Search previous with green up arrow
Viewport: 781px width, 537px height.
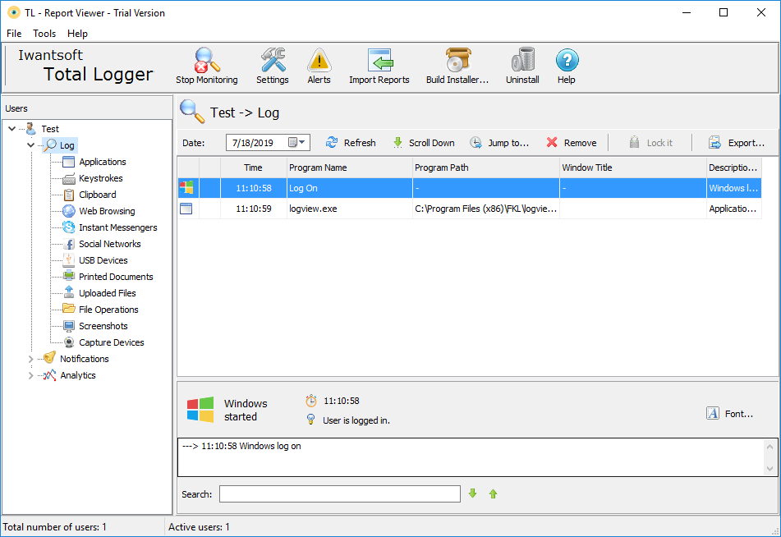pos(493,493)
